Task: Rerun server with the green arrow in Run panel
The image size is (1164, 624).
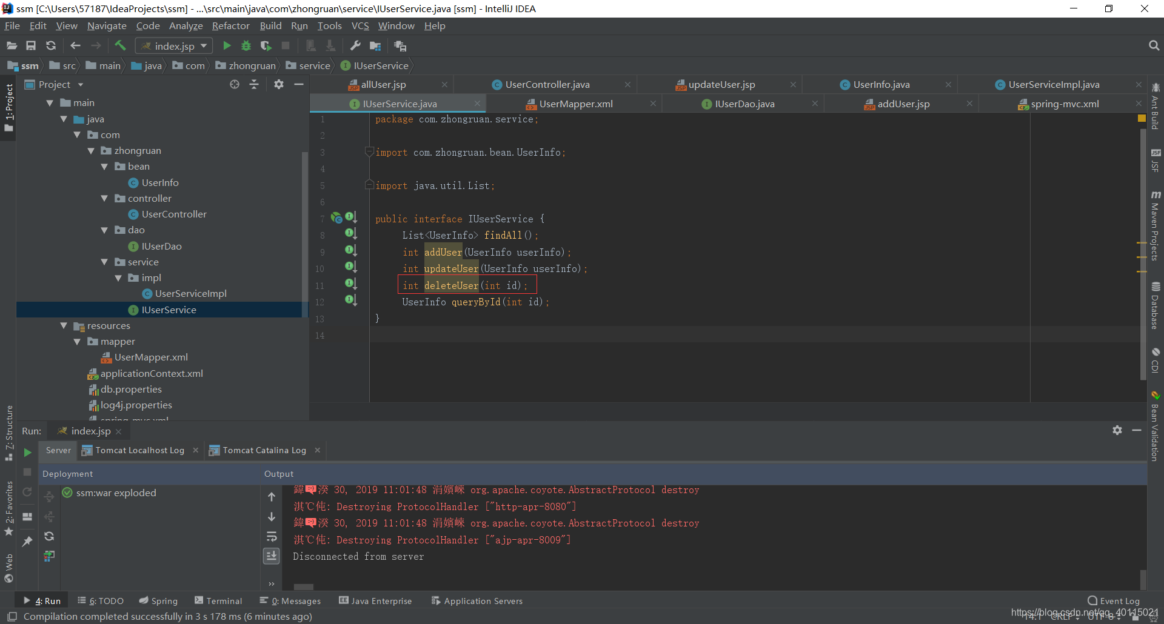Action: coord(27,452)
